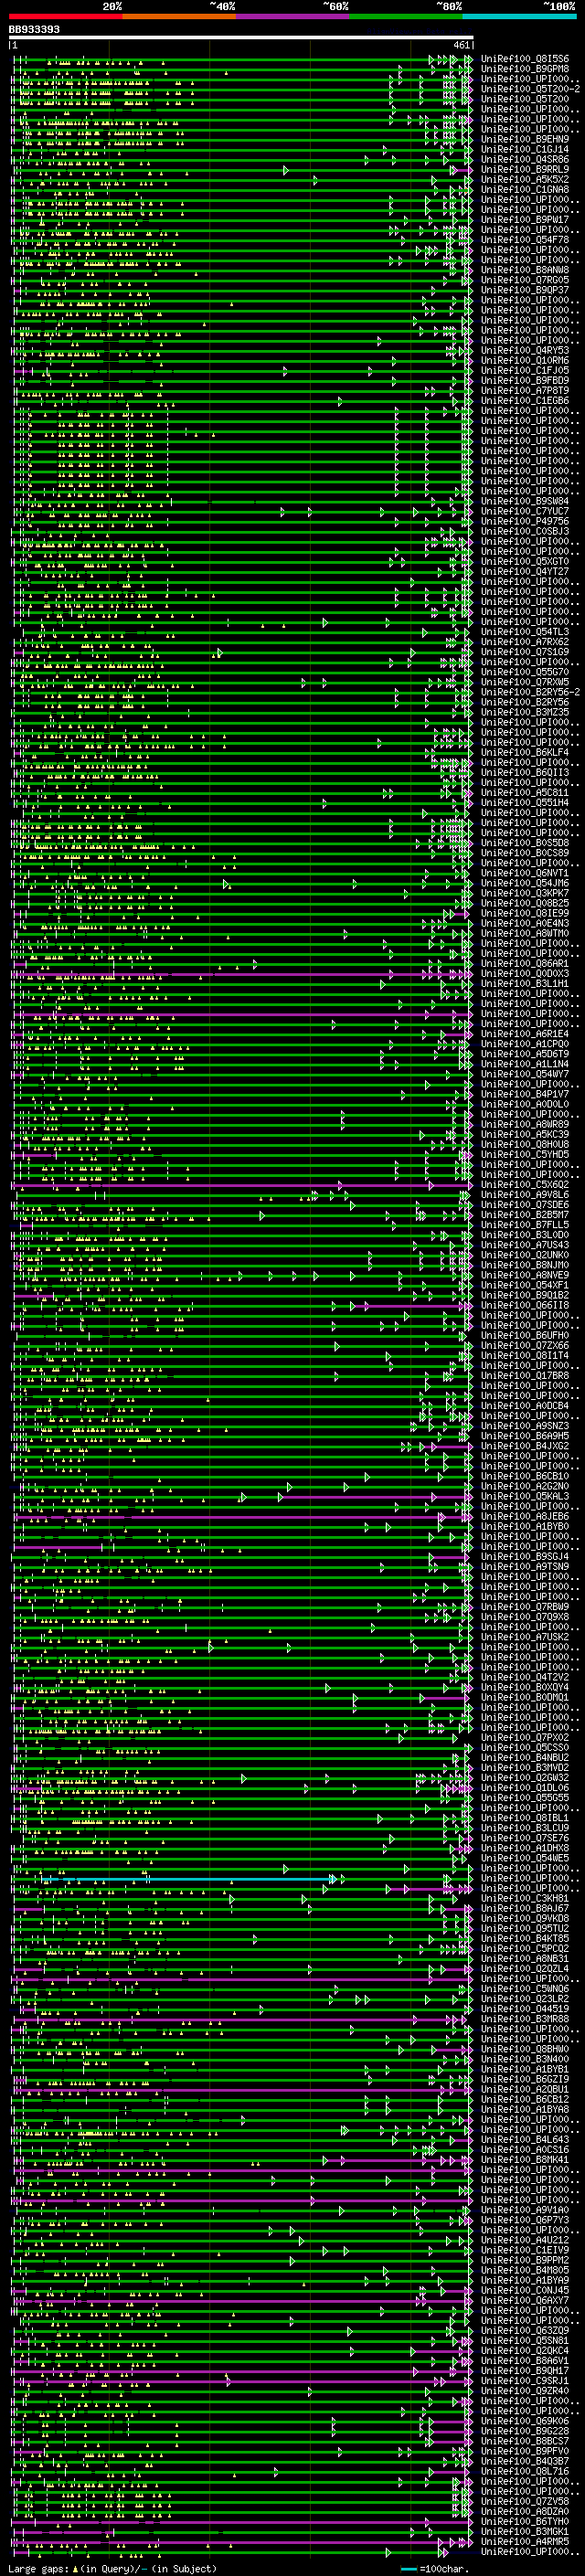Select the UniRef100_Q6NVT1 entry

click(x=524, y=873)
